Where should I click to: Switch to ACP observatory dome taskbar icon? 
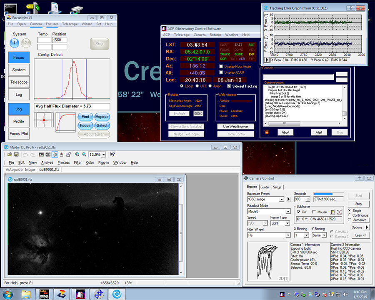click(x=80, y=294)
